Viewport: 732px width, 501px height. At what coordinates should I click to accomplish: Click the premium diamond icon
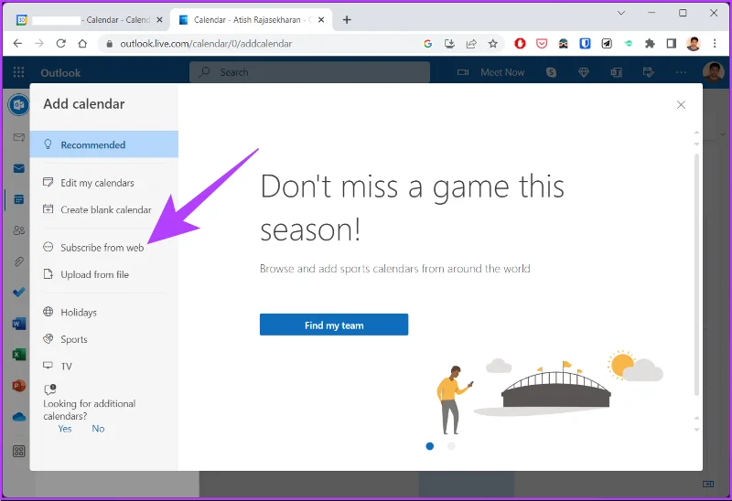584,72
